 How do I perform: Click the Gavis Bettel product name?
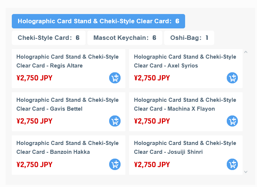tap(67, 104)
